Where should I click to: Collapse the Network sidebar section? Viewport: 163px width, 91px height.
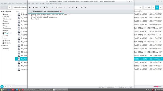click(2, 46)
